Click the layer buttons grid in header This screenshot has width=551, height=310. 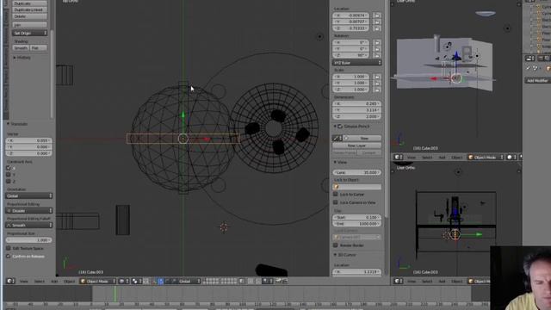coord(220,282)
